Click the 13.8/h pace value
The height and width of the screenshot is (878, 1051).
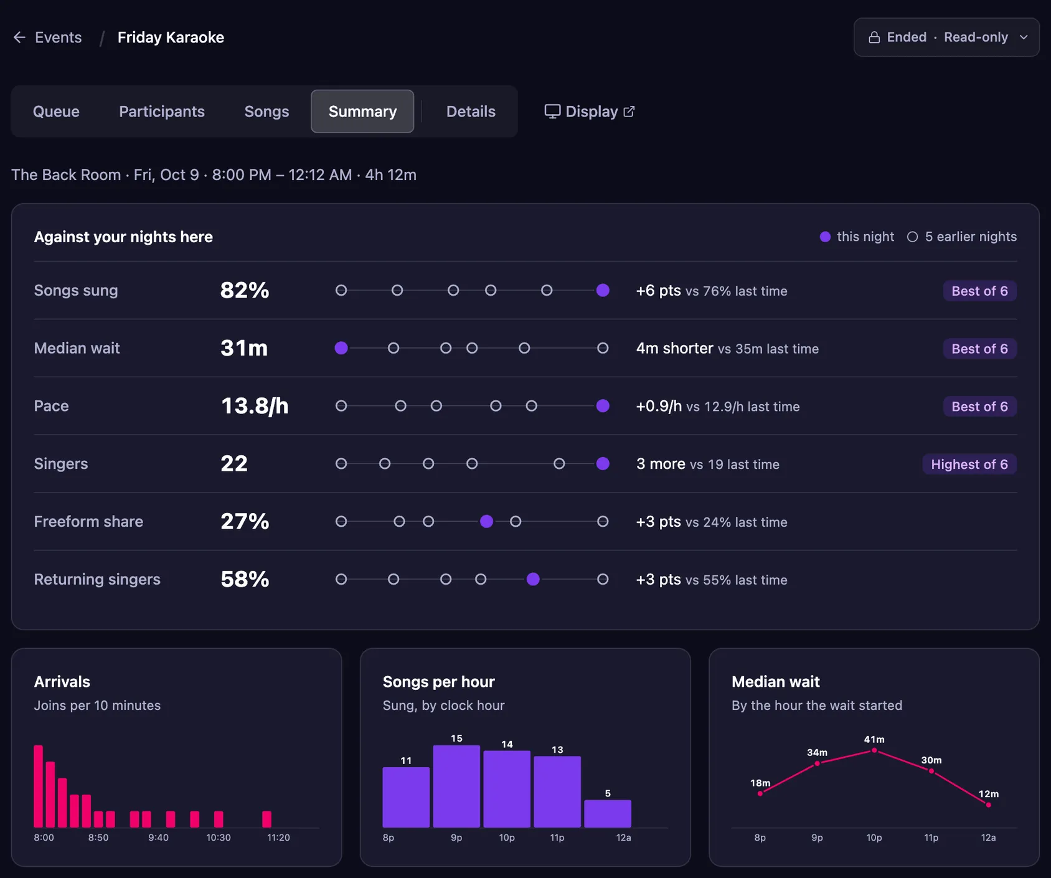pos(255,406)
